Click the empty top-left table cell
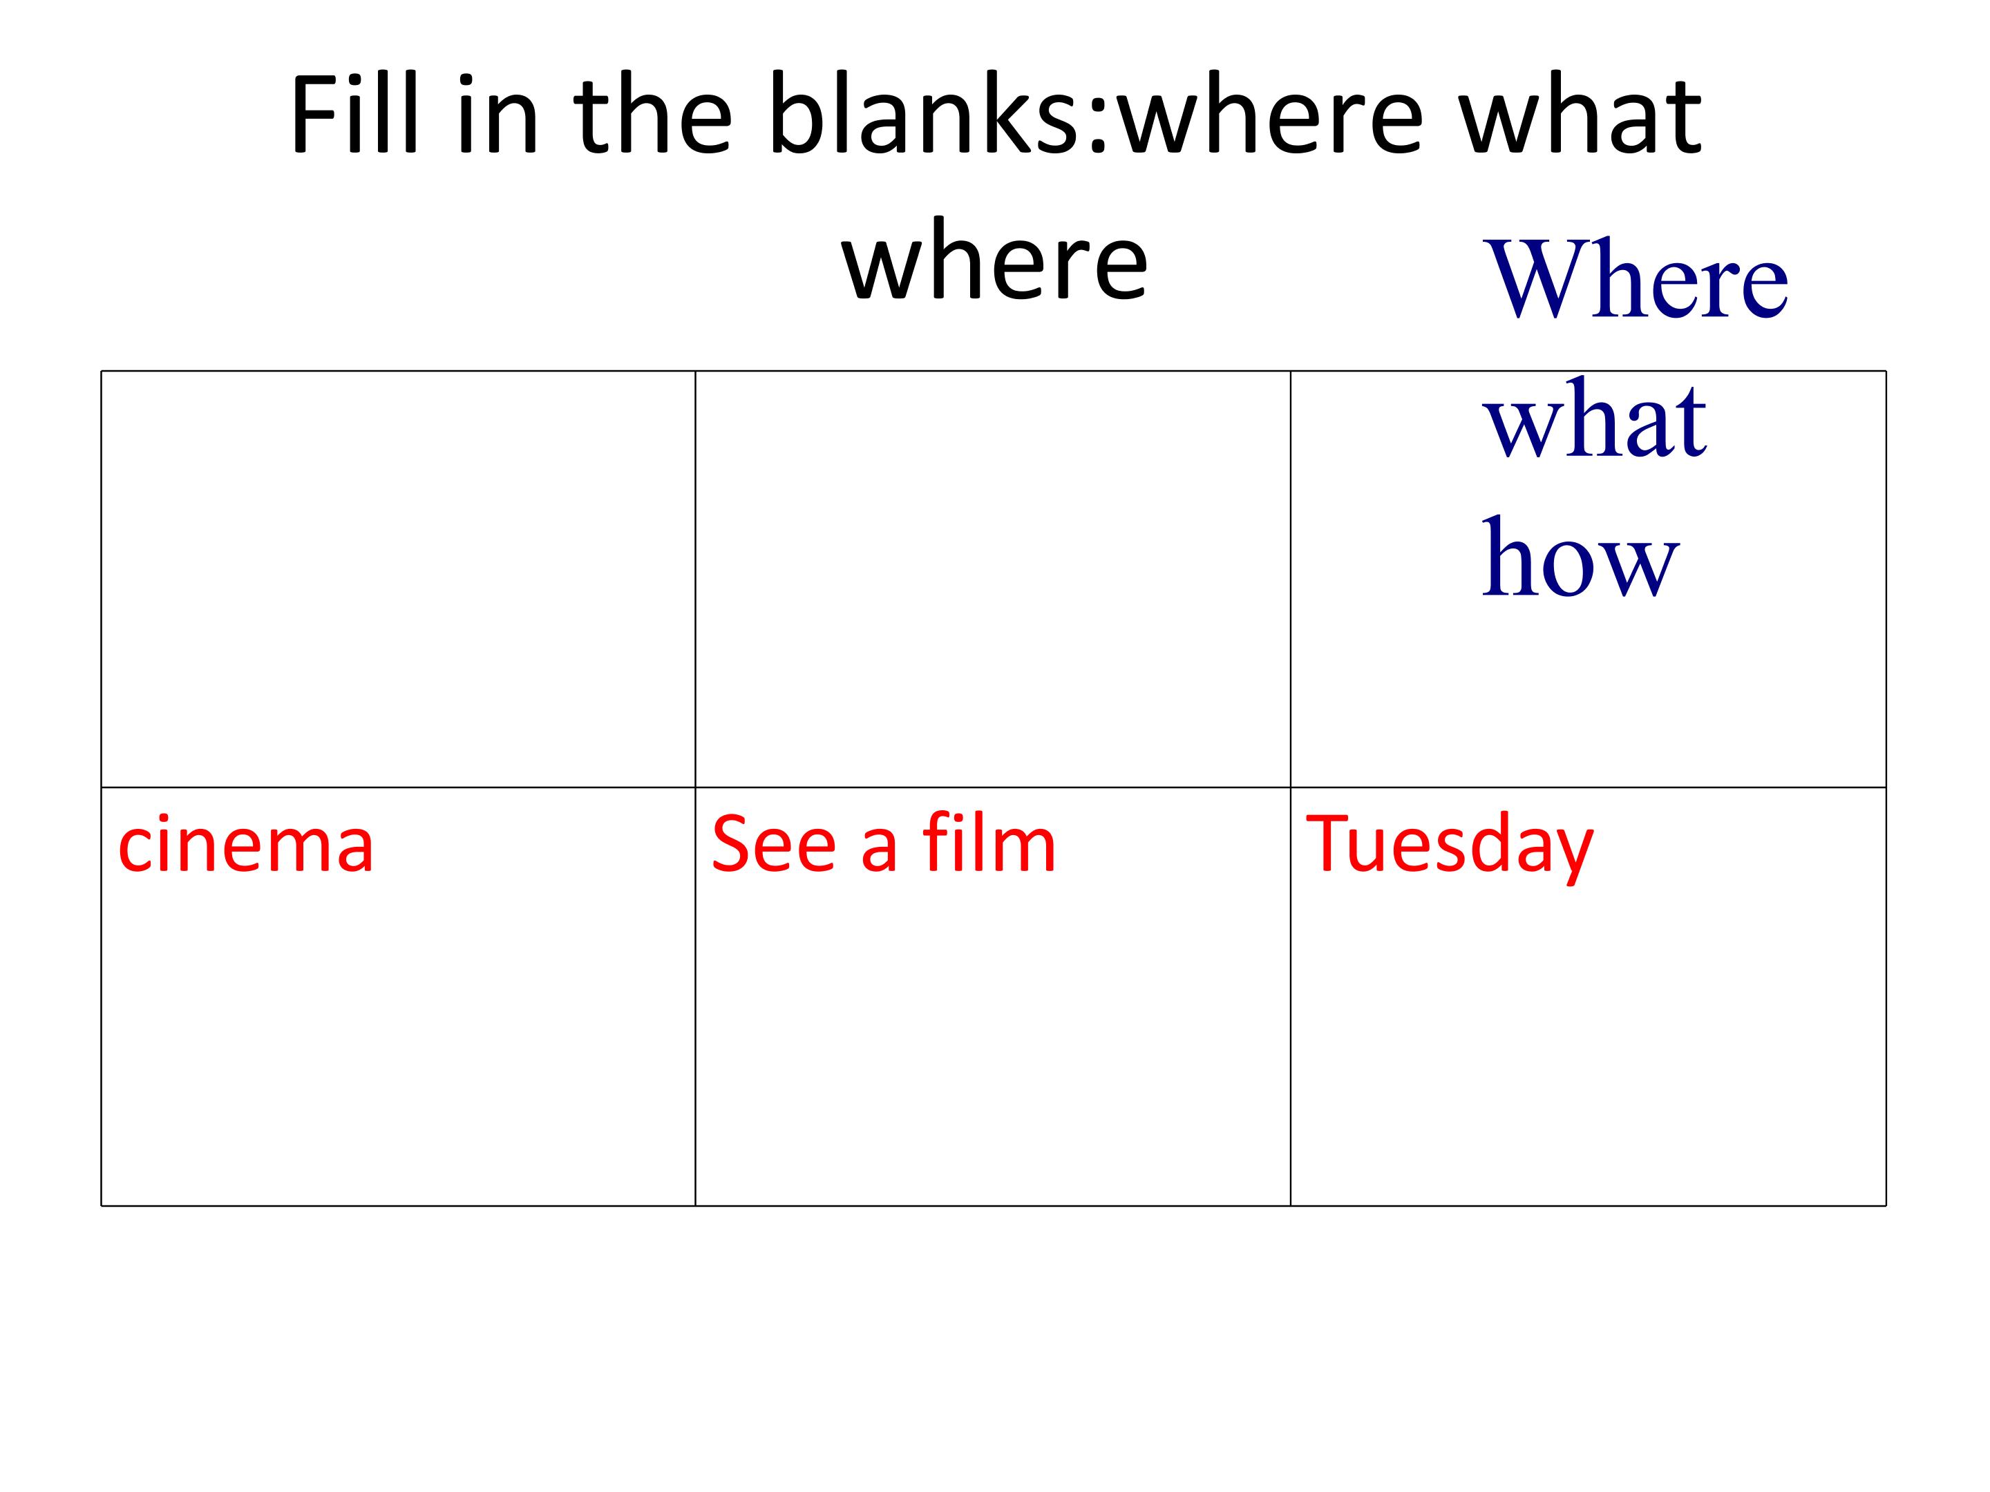The width and height of the screenshot is (1990, 1492). coord(397,579)
